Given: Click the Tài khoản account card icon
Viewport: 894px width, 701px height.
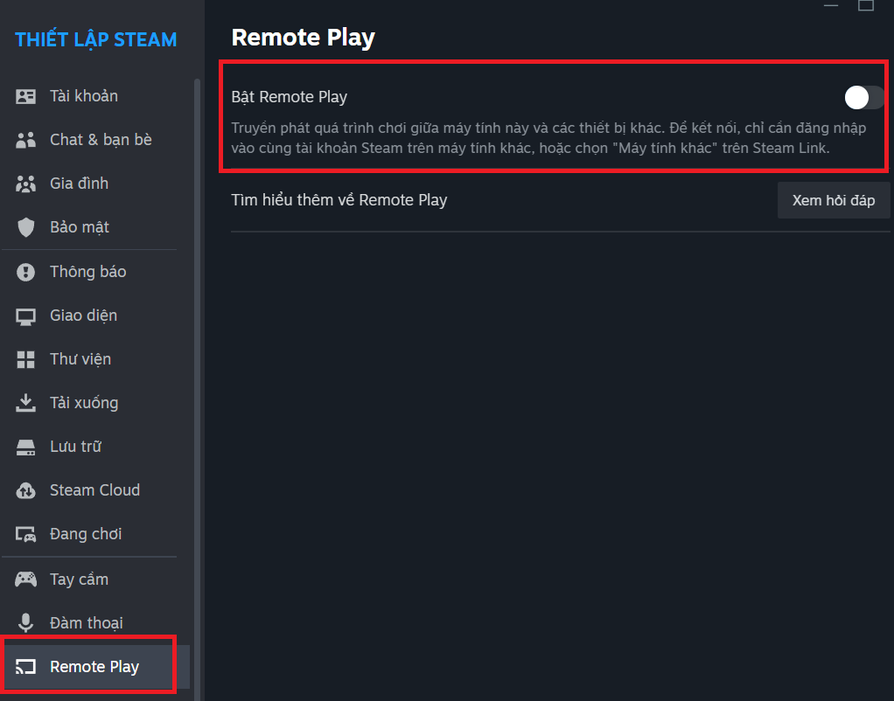Looking at the screenshot, I should [x=25, y=96].
